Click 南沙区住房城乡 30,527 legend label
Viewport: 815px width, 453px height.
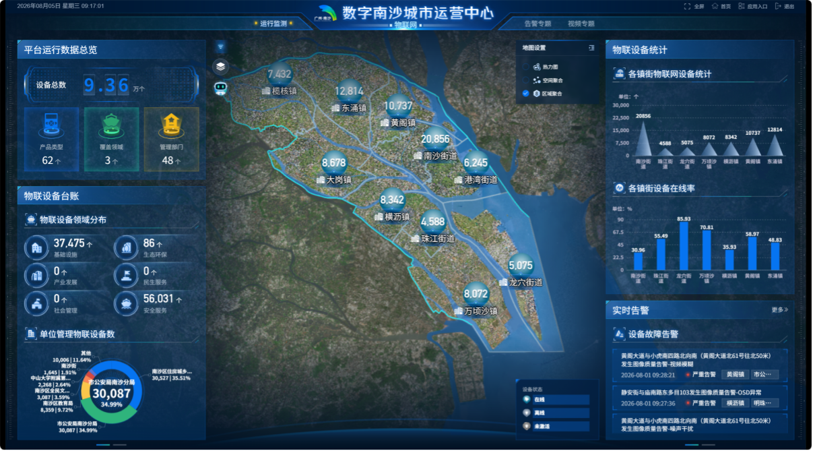[x=172, y=375]
